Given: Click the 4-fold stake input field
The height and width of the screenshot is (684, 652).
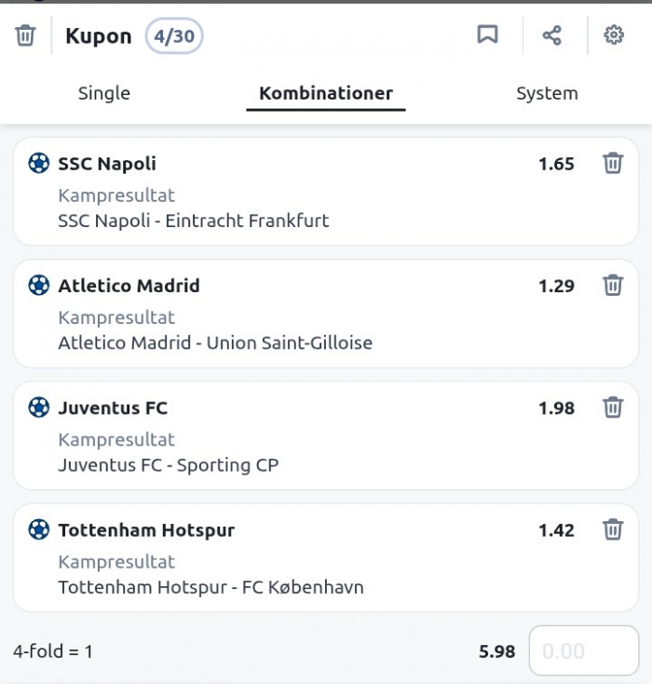Looking at the screenshot, I should point(584,650).
